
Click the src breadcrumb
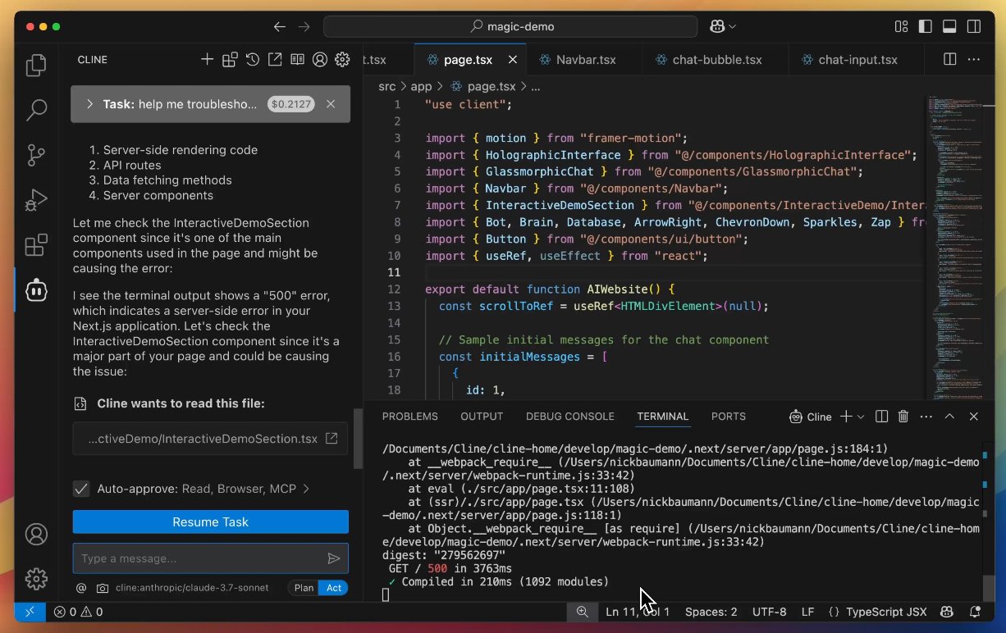point(386,86)
